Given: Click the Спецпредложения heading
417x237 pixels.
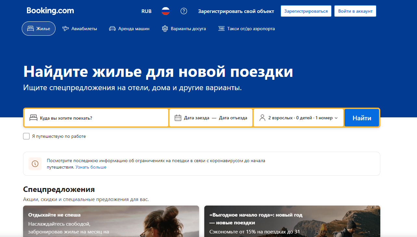Looking at the screenshot, I should (59, 189).
